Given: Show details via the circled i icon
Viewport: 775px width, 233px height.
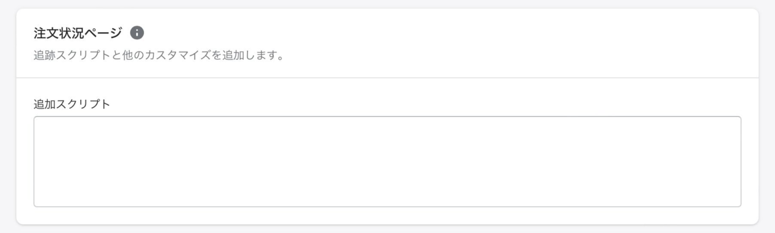Looking at the screenshot, I should click(x=137, y=33).
